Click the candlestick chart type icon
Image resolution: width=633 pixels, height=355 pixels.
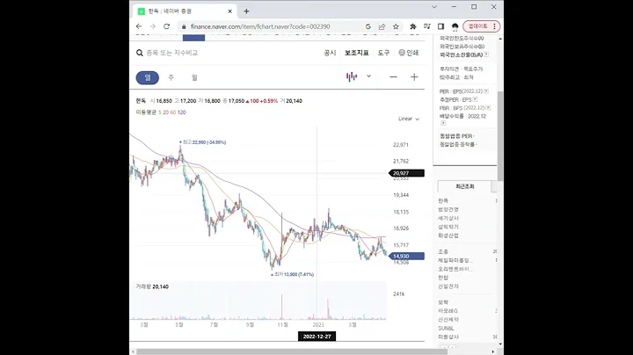pyautogui.click(x=352, y=76)
